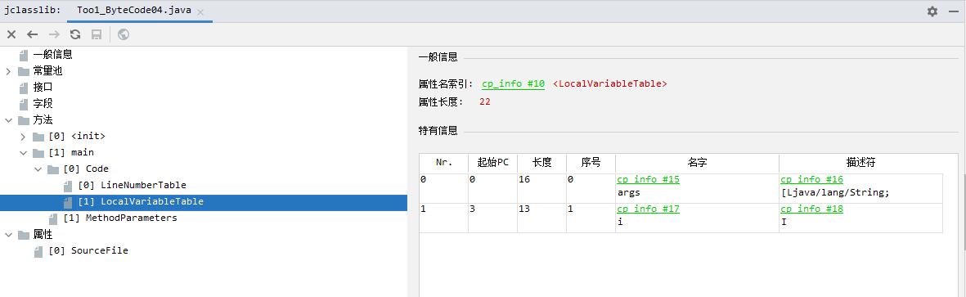Close the Too1_ByteCode04.java tab
Viewport: 966px width, 297px height.
coord(201,11)
